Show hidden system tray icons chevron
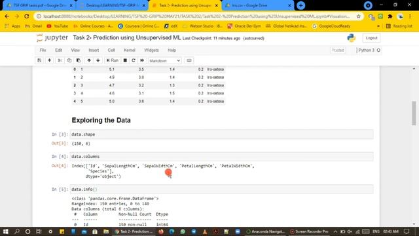Image resolution: width=419 pixels, height=236 pixels. pyautogui.click(x=336, y=231)
